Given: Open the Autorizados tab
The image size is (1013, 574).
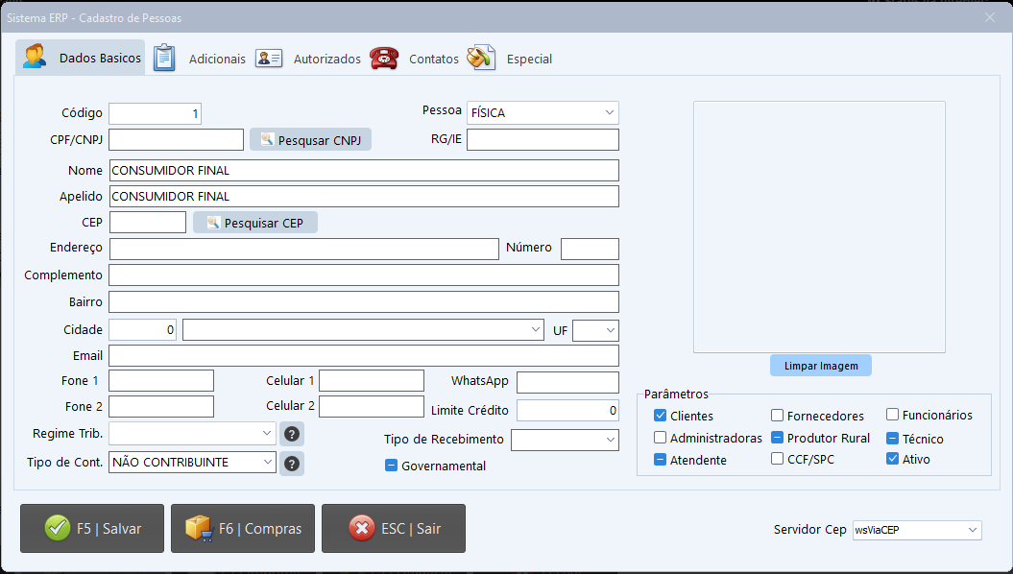Looking at the screenshot, I should pos(307,59).
